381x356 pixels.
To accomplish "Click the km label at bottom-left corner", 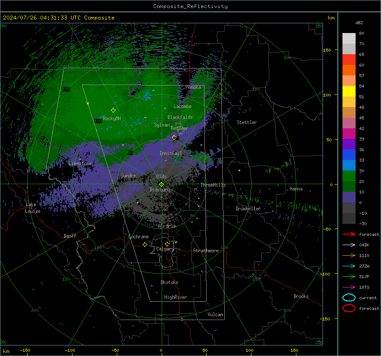I will pos(6,351).
